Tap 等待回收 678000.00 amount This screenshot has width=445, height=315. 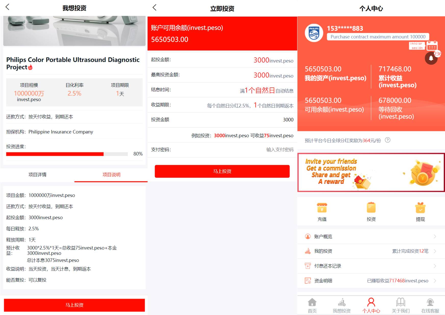coord(395,100)
